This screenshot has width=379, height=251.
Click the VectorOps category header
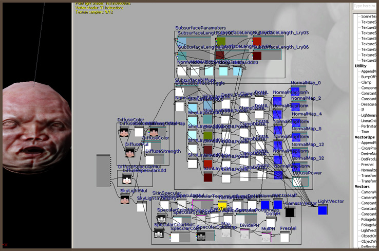(x=366, y=137)
